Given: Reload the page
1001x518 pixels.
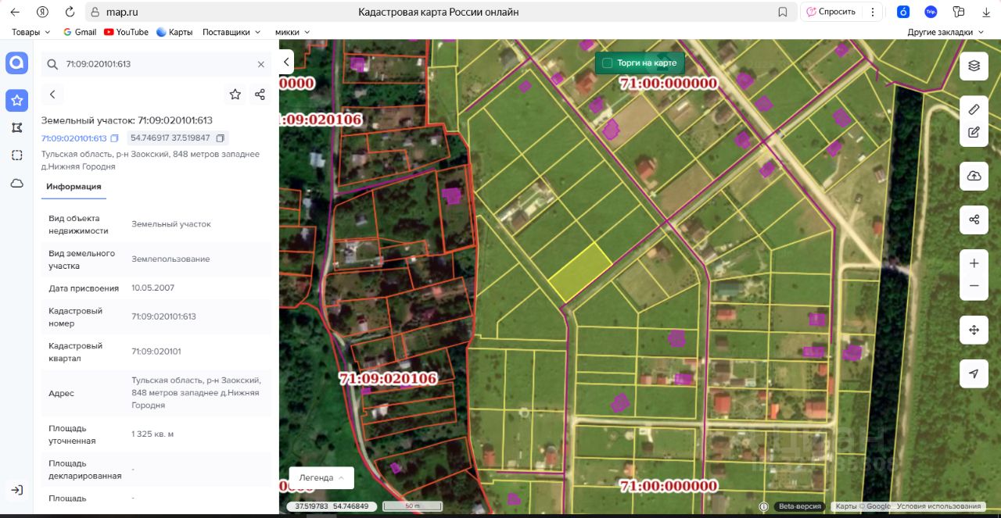Looking at the screenshot, I should (70, 12).
